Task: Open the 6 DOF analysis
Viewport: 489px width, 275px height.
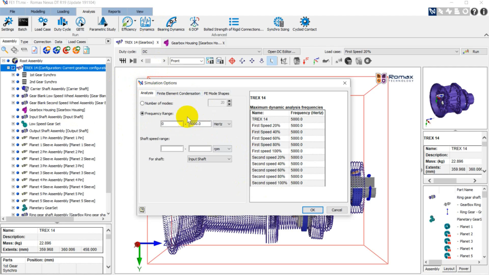Action: pyautogui.click(x=194, y=24)
